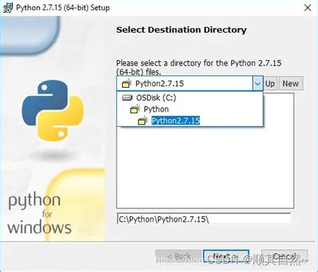Click folder icon in the combo box field
Image resolution: width=318 pixels, height=272 pixels.
127,84
